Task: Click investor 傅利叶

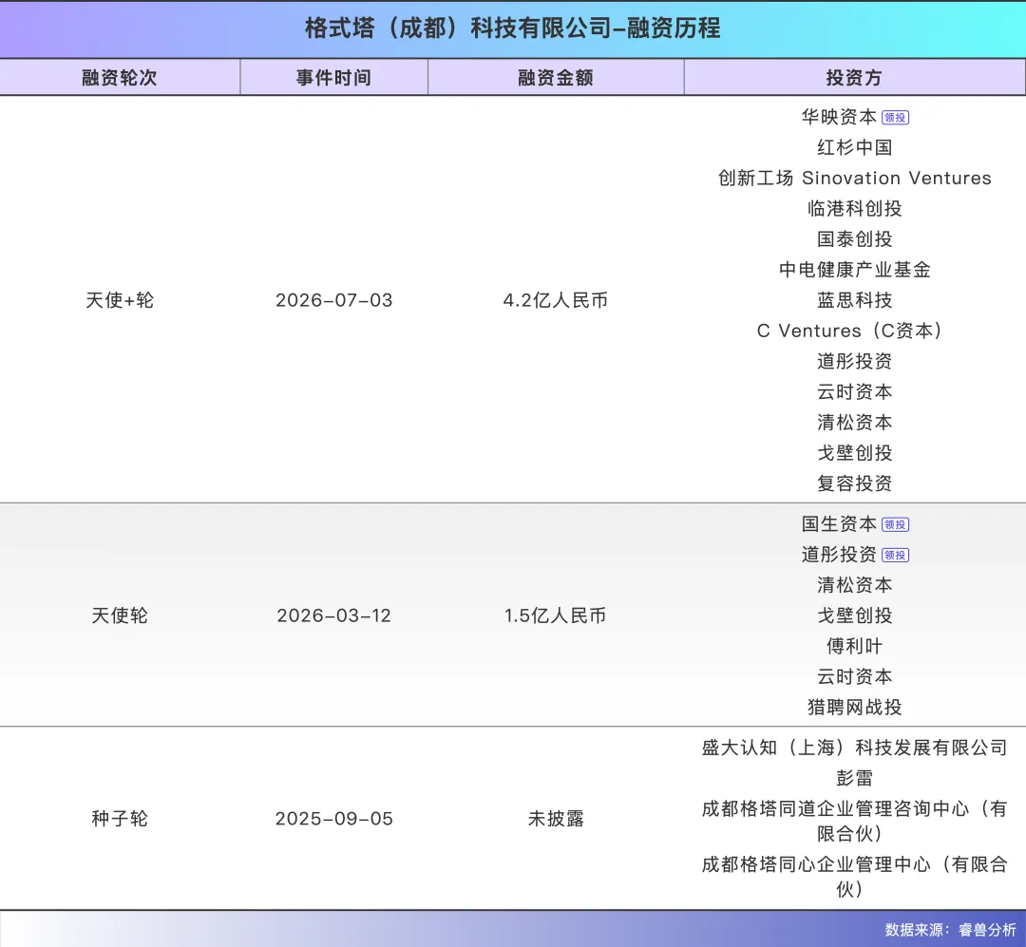Action: [855, 647]
